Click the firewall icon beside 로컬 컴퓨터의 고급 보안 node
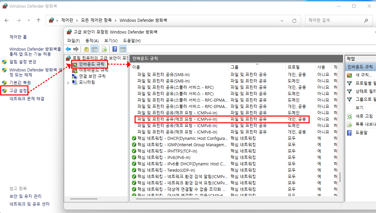The height and width of the screenshot is (213, 376). 69,58
